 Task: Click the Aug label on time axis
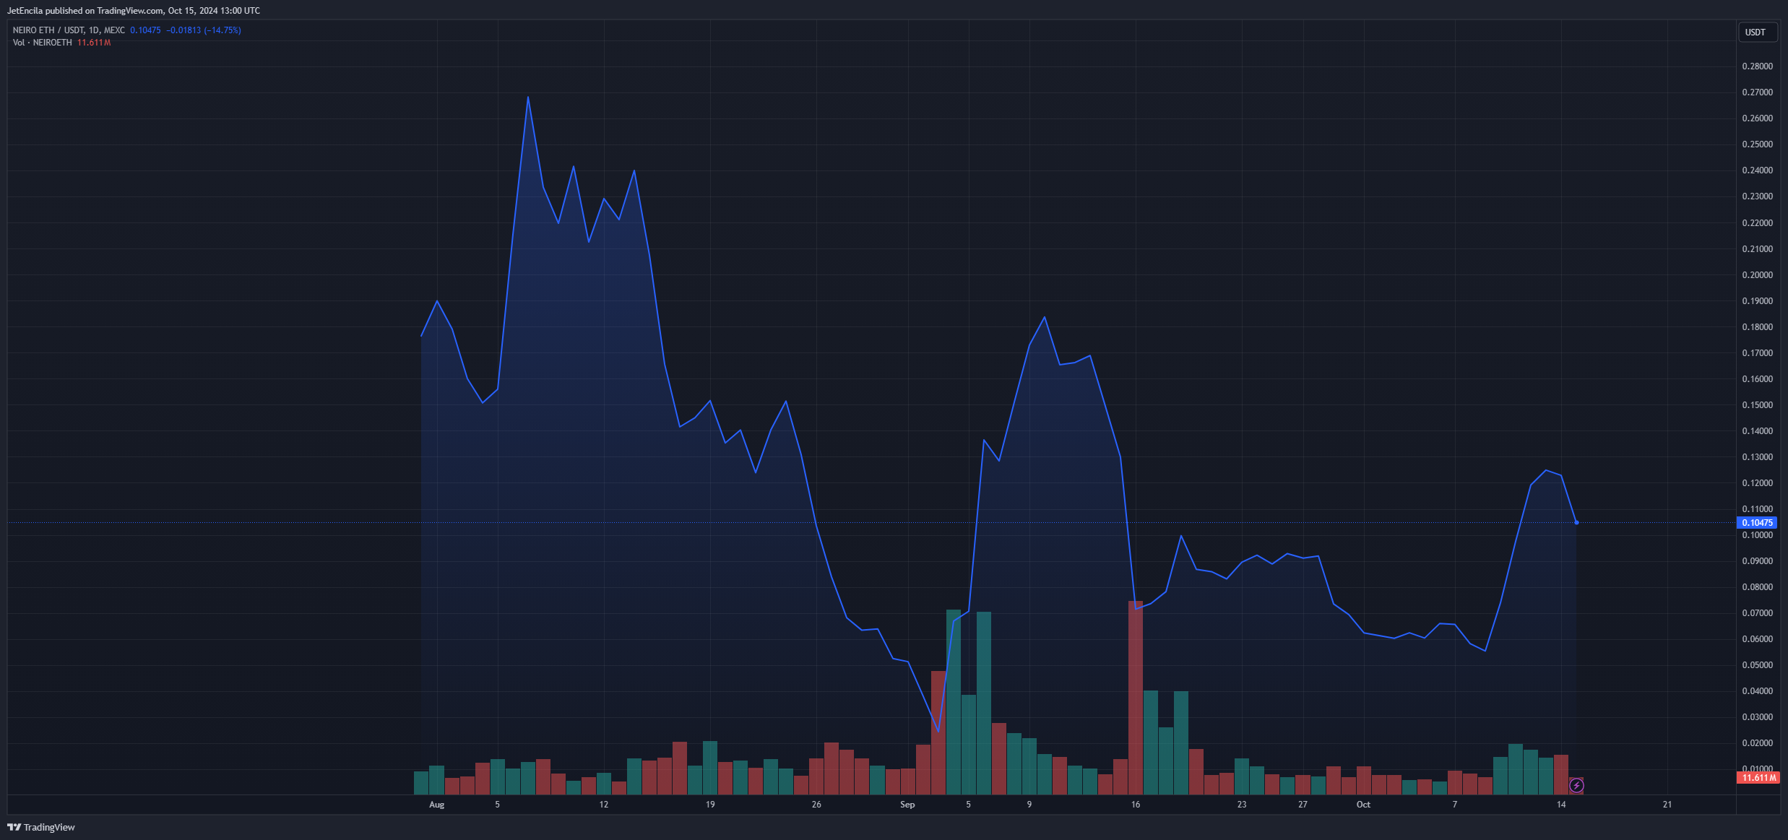click(x=436, y=805)
